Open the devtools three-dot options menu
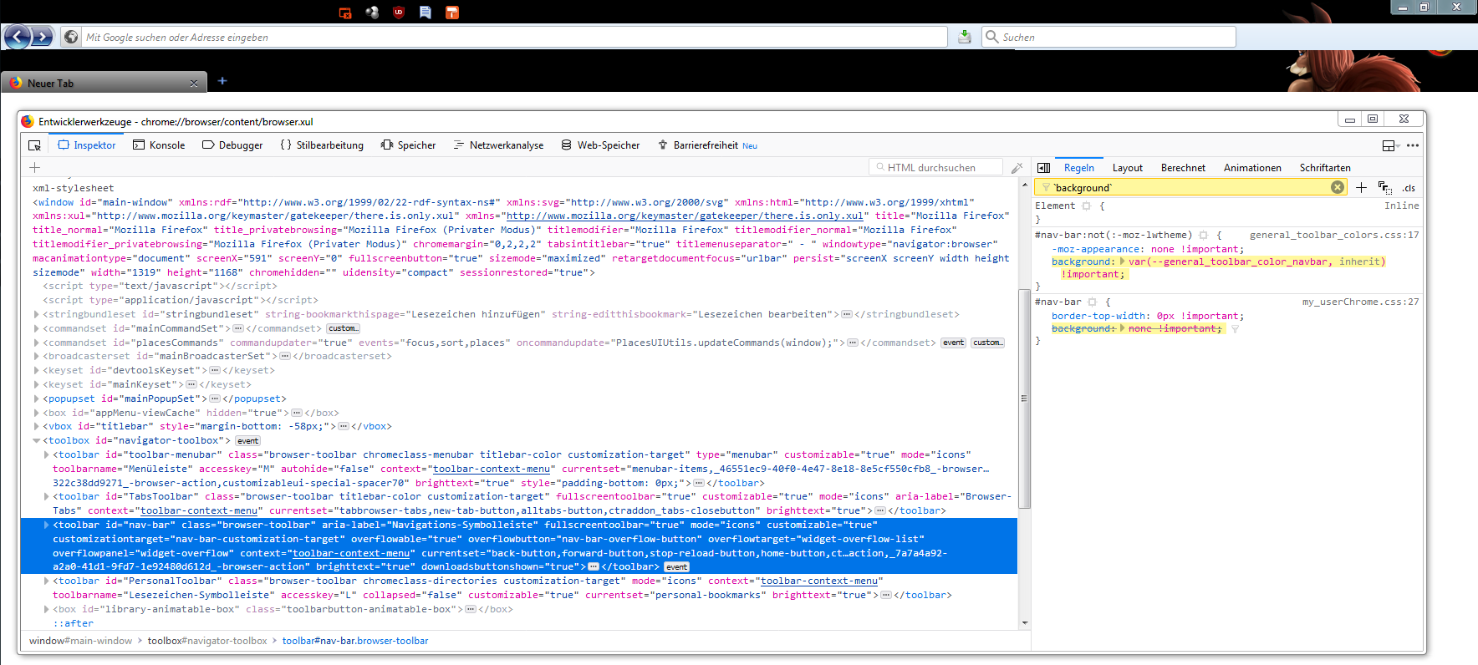1478x665 pixels. click(x=1413, y=145)
